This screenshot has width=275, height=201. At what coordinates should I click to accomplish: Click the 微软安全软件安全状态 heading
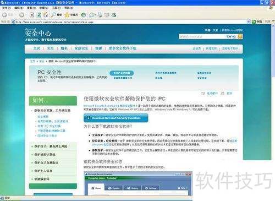pyautogui.click(x=103, y=162)
